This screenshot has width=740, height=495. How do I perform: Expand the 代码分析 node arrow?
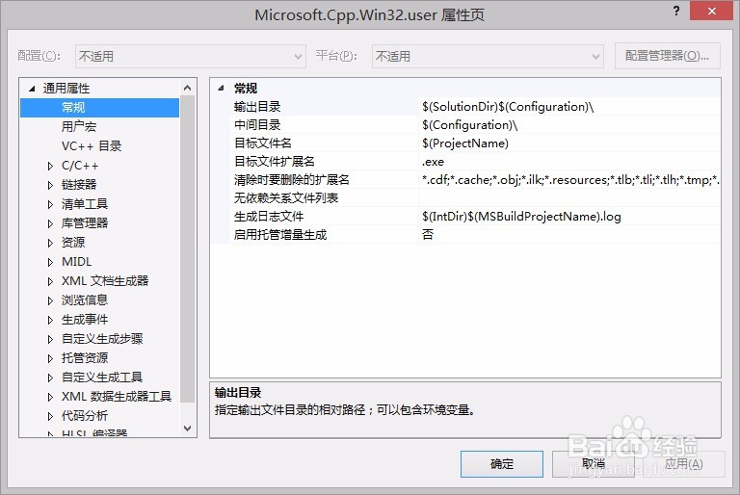click(50, 417)
